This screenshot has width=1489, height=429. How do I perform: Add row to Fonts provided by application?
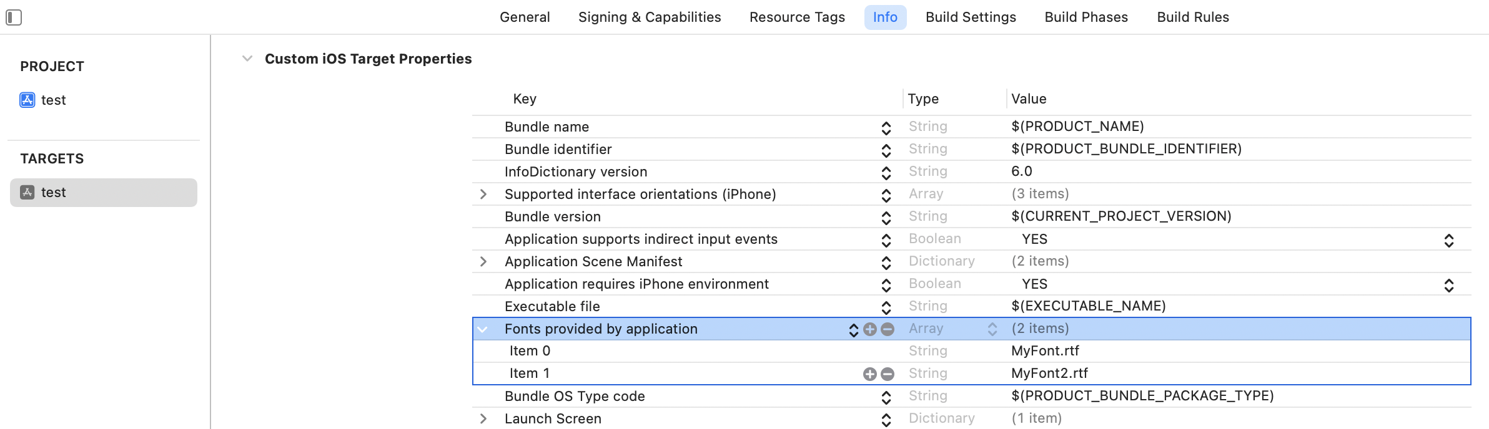point(869,329)
